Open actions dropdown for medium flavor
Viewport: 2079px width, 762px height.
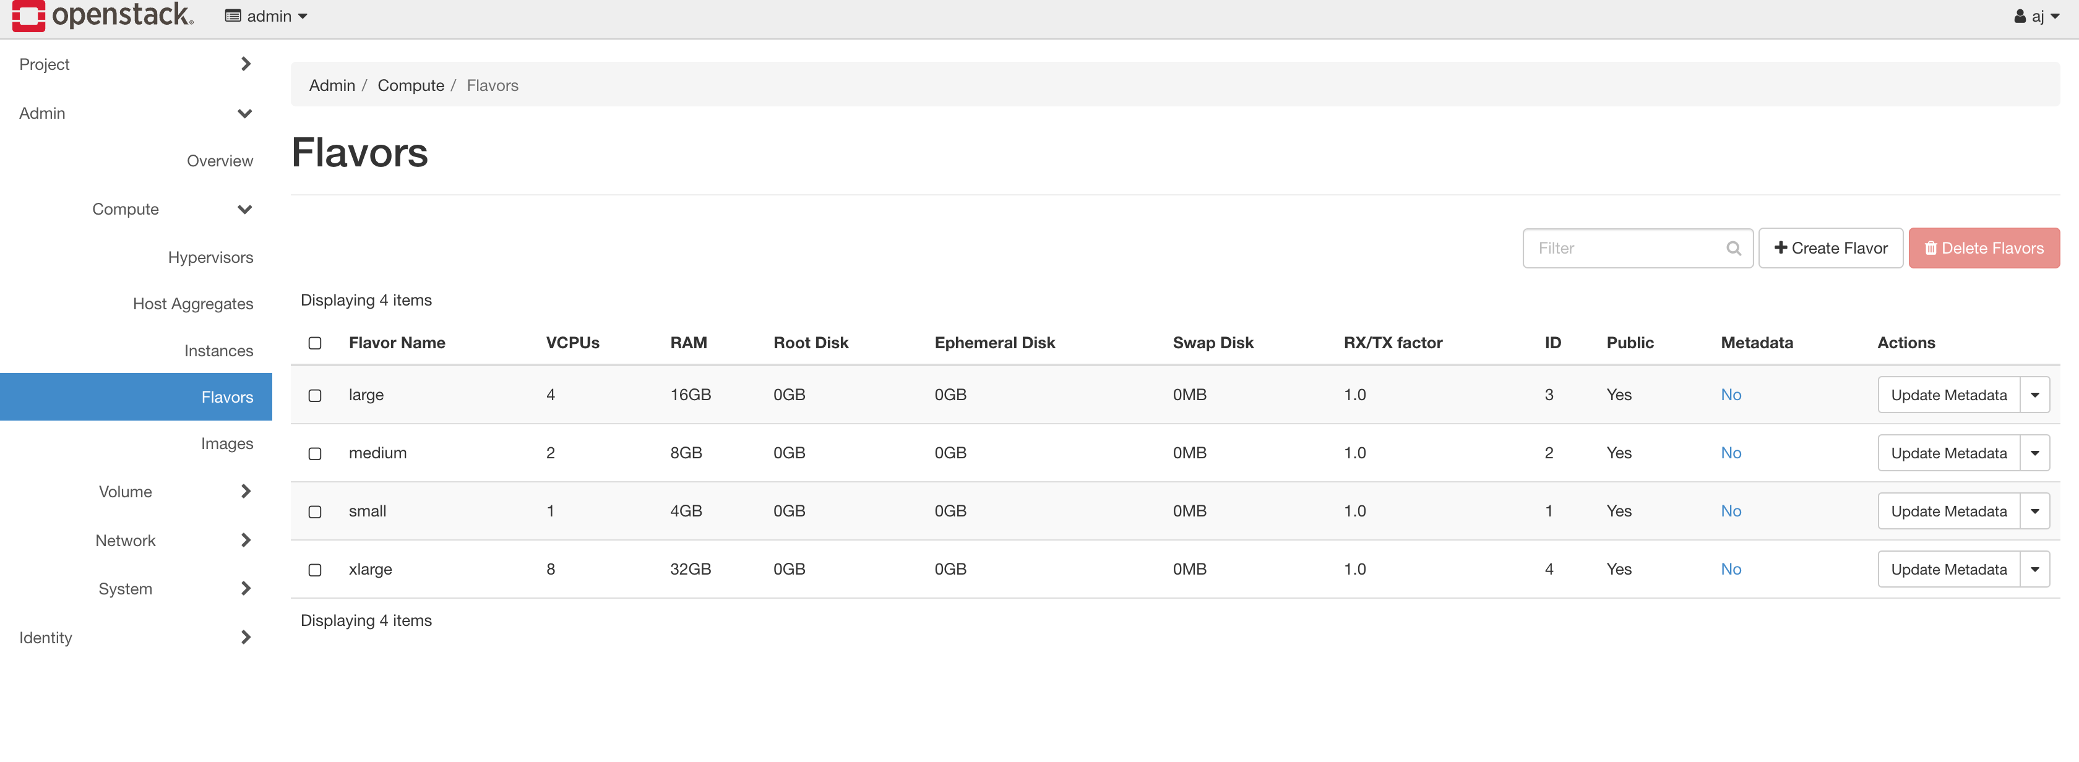point(2034,453)
